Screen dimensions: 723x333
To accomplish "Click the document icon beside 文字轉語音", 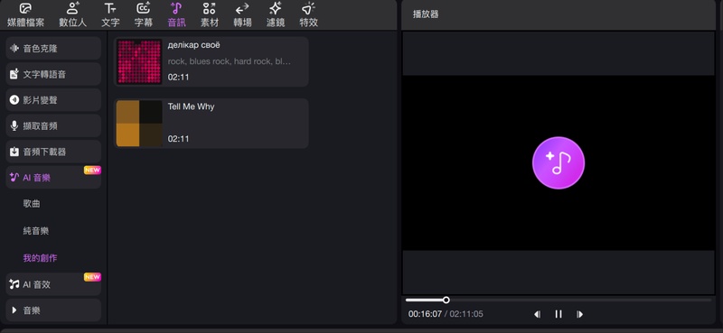I will [x=14, y=74].
